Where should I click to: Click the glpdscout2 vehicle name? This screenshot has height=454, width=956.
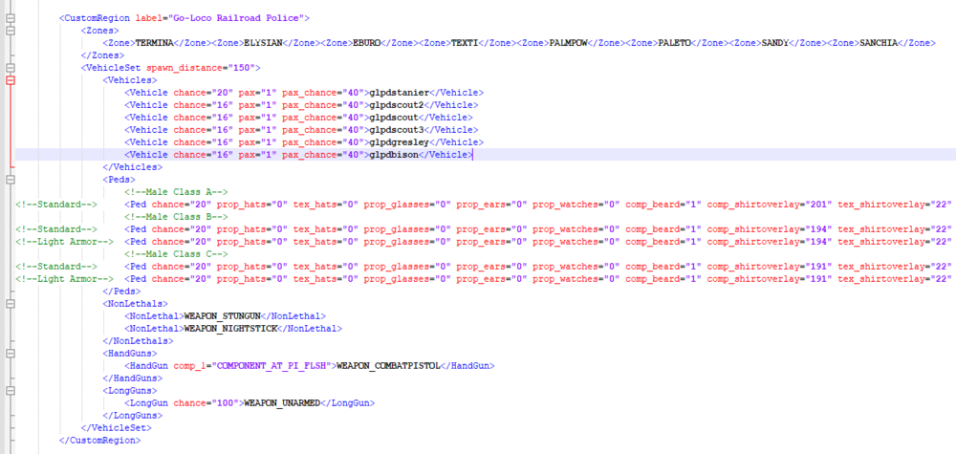[397, 105]
